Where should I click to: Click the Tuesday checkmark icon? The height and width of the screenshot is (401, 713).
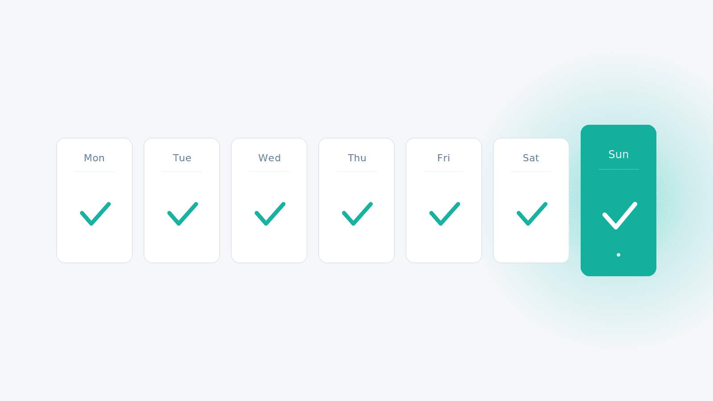tap(182, 214)
